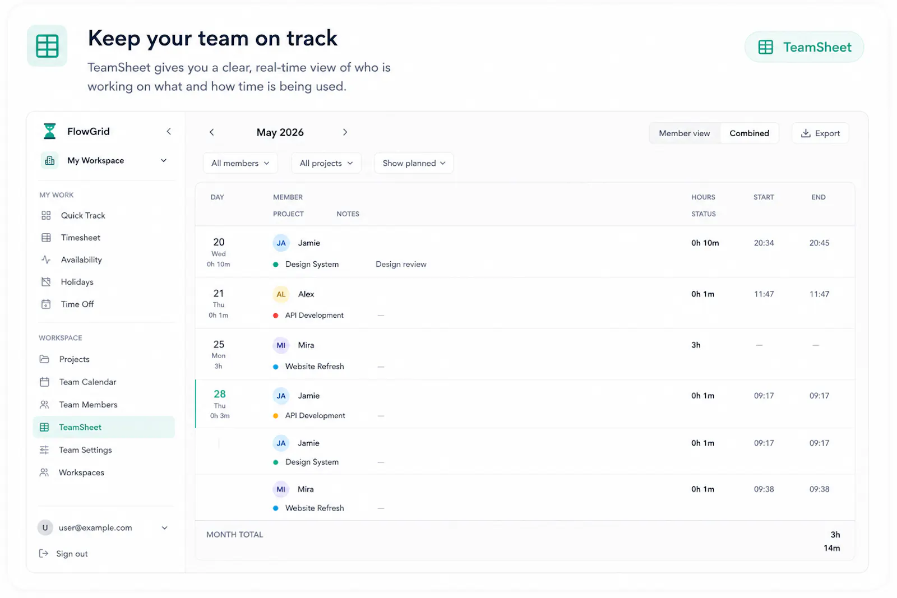Screen dimensions: 897x598
Task: Switch to Combined view
Action: tap(749, 133)
